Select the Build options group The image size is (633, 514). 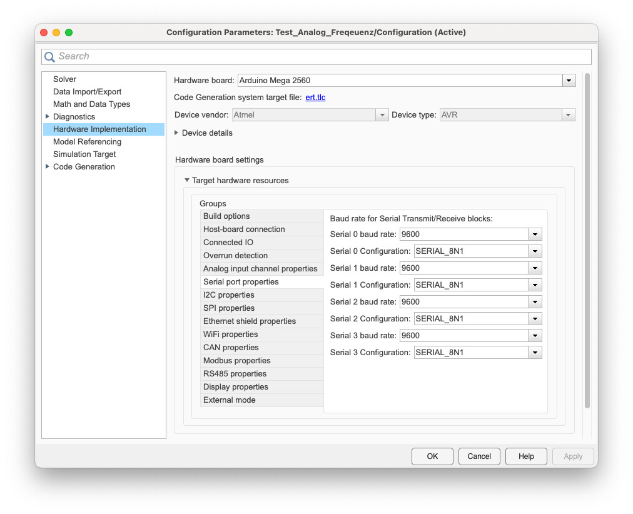pyautogui.click(x=228, y=216)
